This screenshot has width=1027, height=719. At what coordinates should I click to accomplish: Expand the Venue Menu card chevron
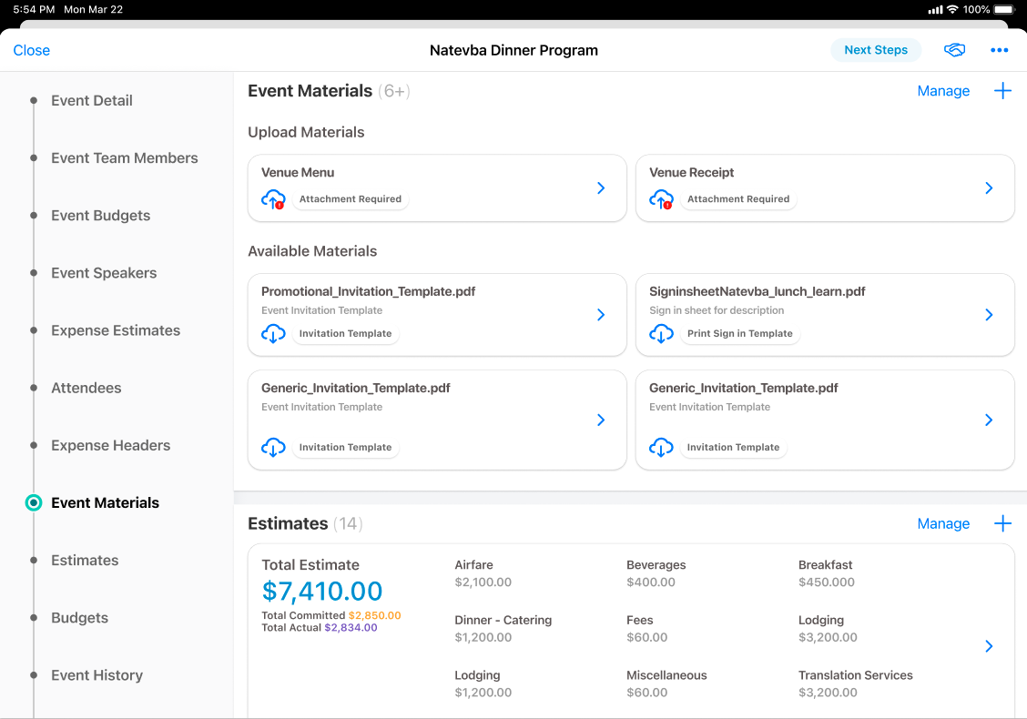point(601,187)
